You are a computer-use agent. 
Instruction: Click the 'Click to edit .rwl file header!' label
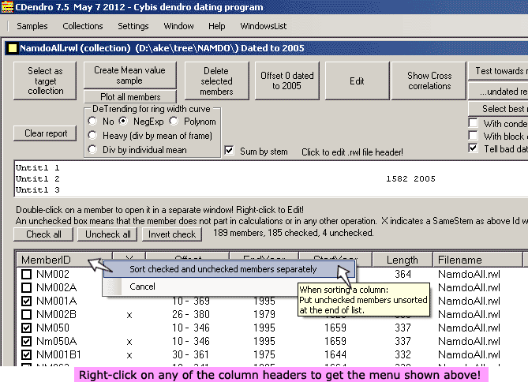tap(352, 152)
